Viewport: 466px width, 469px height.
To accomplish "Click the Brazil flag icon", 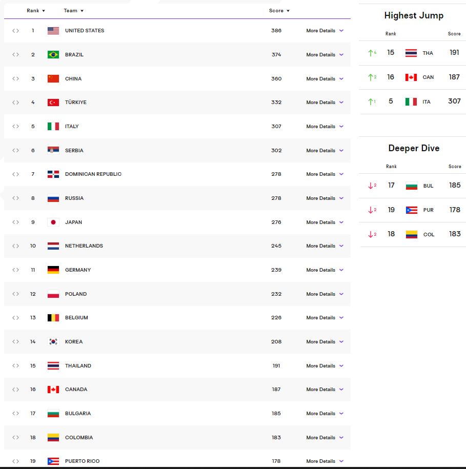I will click(53, 55).
